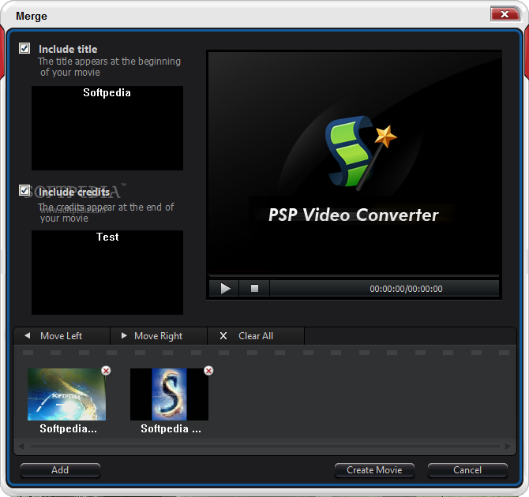This screenshot has width=529, height=497.
Task: Close the Merge dialog
Action: click(505, 14)
